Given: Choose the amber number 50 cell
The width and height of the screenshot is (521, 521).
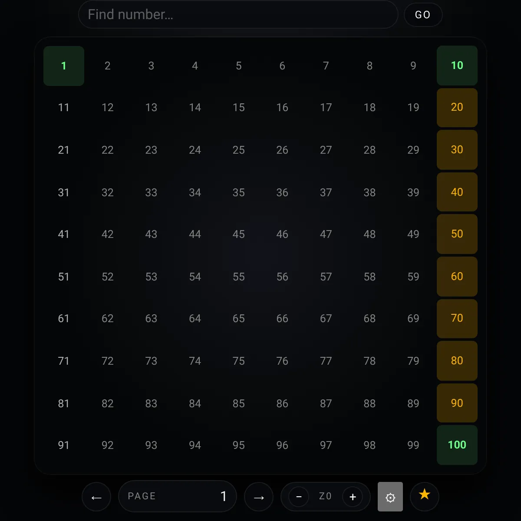Looking at the screenshot, I should point(457,234).
